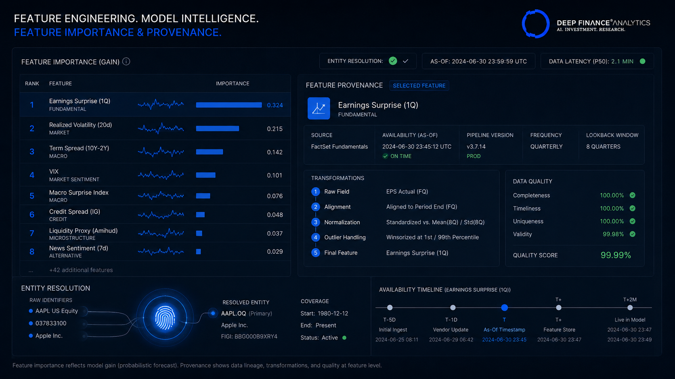Click the Validity green check icon

coord(633,234)
